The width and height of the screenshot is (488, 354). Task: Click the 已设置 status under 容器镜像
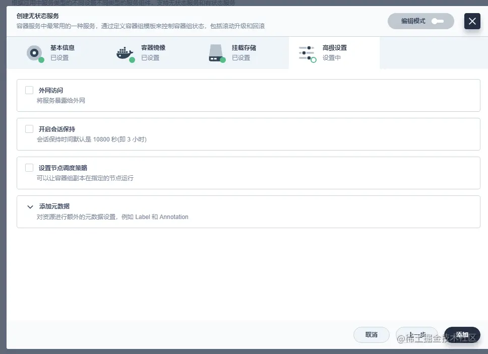tap(150, 58)
